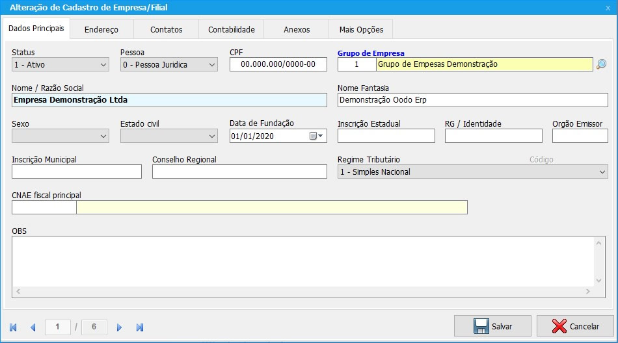Screen dimensions: 618x343
Task: Close the Alteração de Cadastro window
Action: point(608,8)
